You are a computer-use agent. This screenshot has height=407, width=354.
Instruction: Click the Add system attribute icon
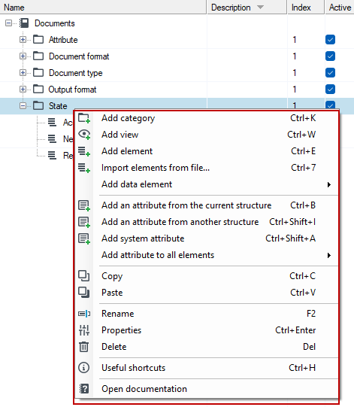click(x=84, y=238)
